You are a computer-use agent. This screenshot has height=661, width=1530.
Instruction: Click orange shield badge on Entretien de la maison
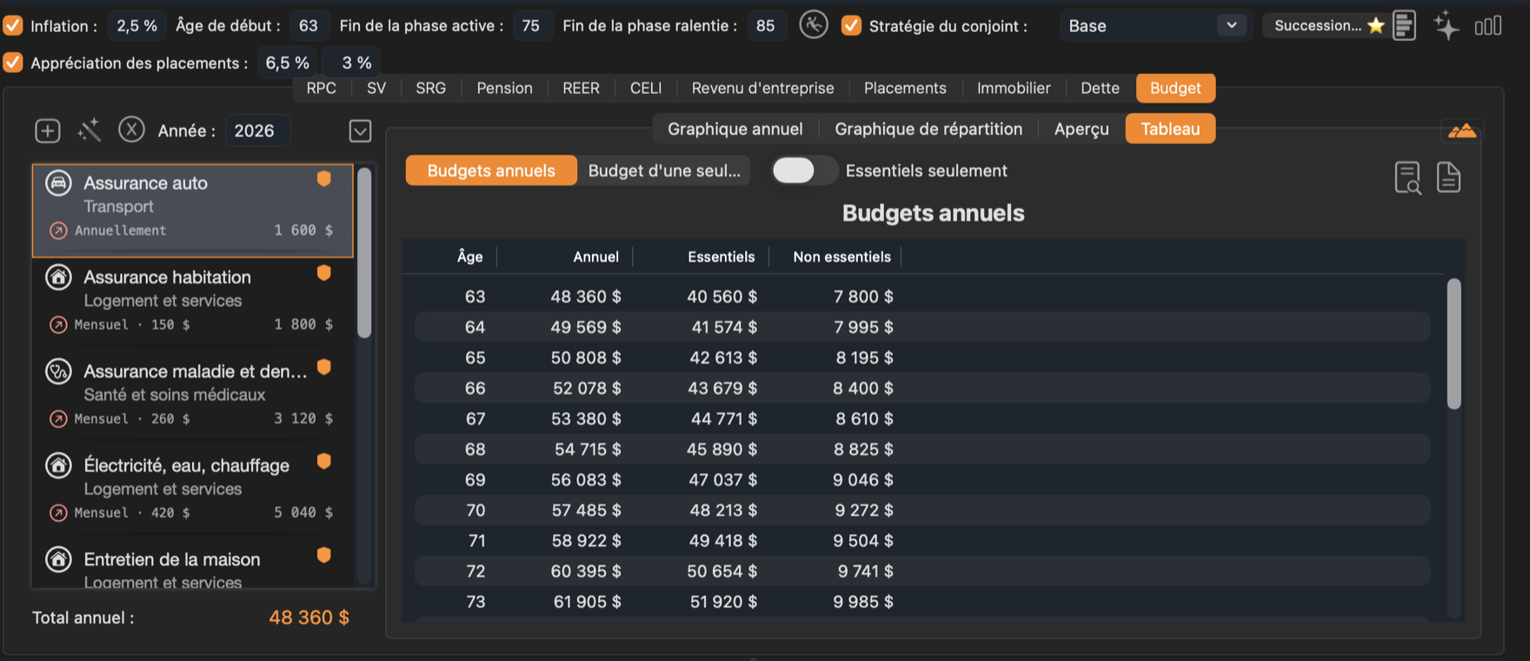(x=324, y=555)
